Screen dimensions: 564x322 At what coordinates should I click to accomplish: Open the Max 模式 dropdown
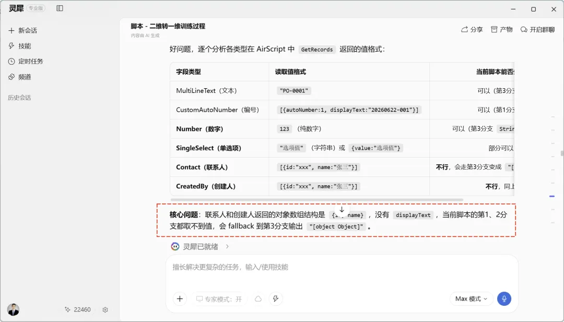tap(471, 299)
